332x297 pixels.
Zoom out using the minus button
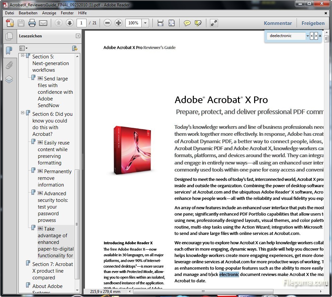tap(107, 23)
